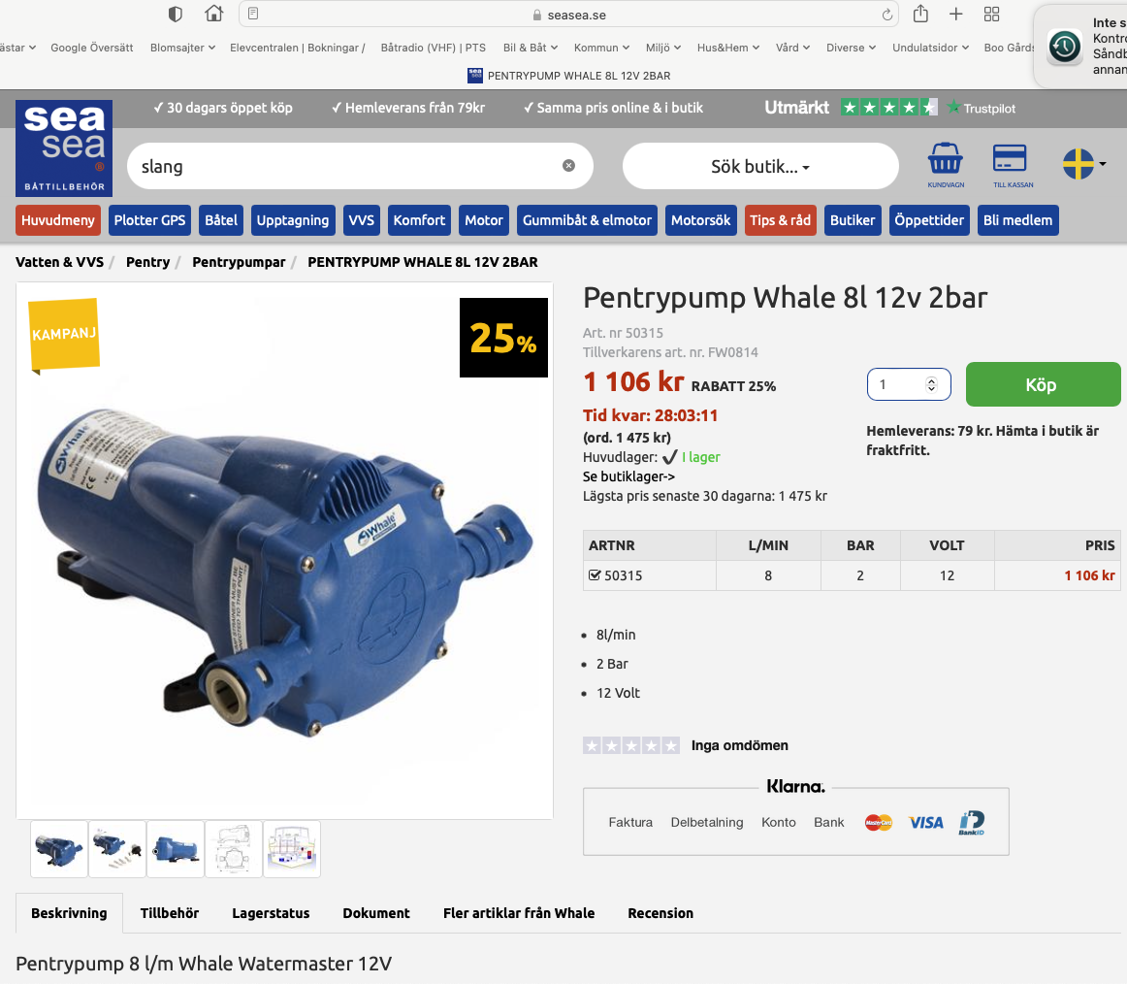Expand the Swedish flag language dropdown
Viewport: 1127px width, 984px height.
tap(1084, 164)
